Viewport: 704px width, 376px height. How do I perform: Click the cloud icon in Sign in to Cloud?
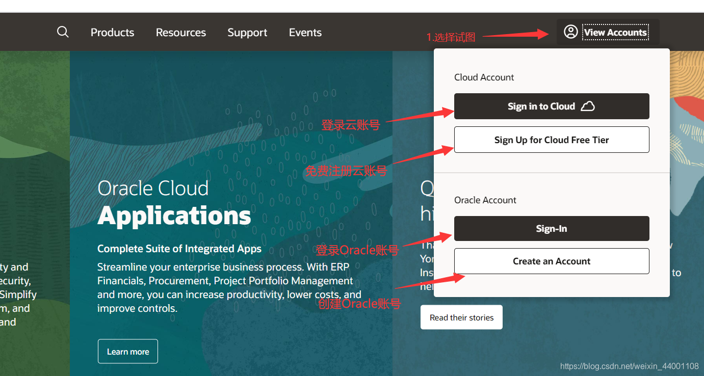(588, 106)
